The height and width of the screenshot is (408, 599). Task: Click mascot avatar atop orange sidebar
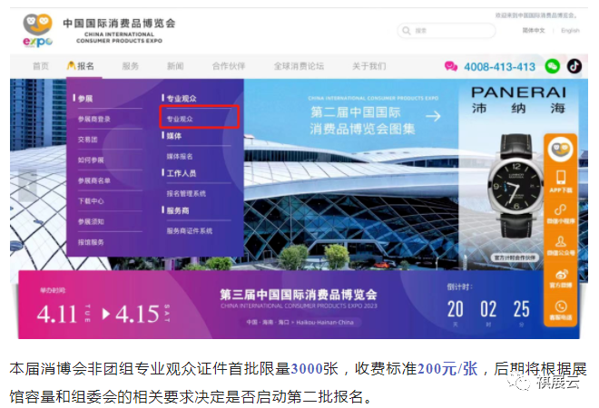click(x=560, y=149)
